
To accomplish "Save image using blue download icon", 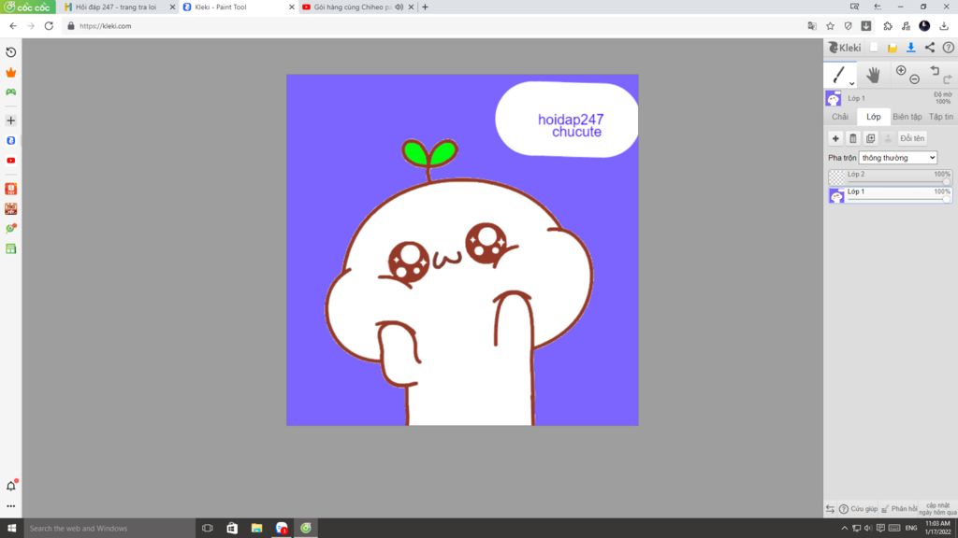I will [910, 48].
